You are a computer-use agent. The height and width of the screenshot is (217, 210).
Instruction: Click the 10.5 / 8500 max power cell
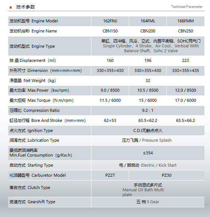148,91
